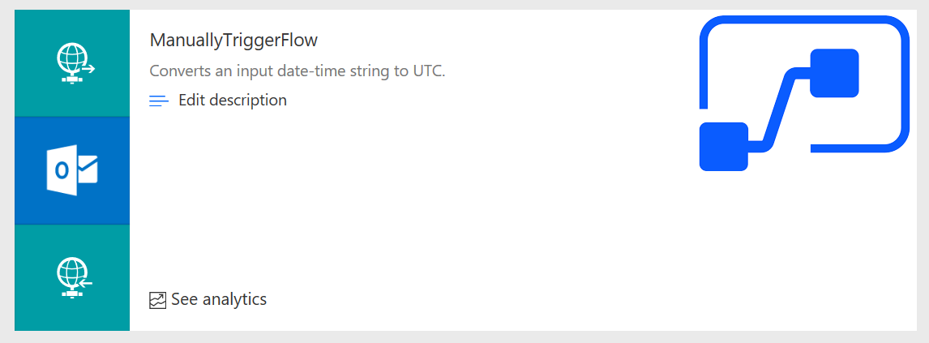The image size is (929, 343).
Task: Click the analytics chart icon
Action: [158, 300]
